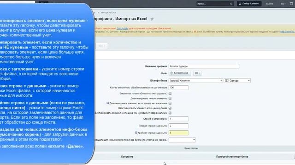295x165 pixels.
Task: Click the search magnifier icon
Action: click(231, 4)
